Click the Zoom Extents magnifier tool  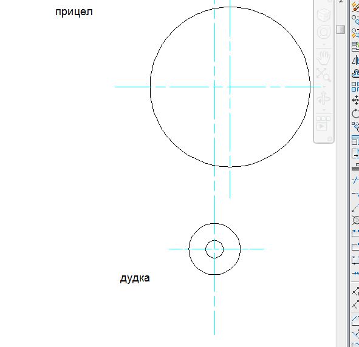click(324, 75)
